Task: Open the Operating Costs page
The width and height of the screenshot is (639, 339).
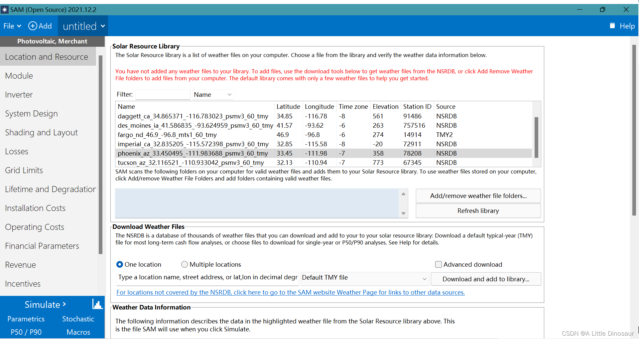Action: (x=48, y=227)
